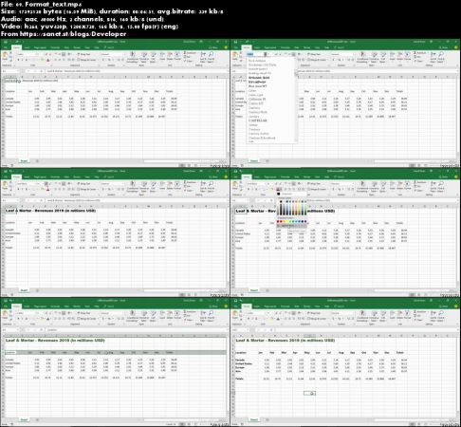The width and height of the screenshot is (461, 427).
Task: Select the Sheet1 tab in the top-left frame
Action: (24, 161)
